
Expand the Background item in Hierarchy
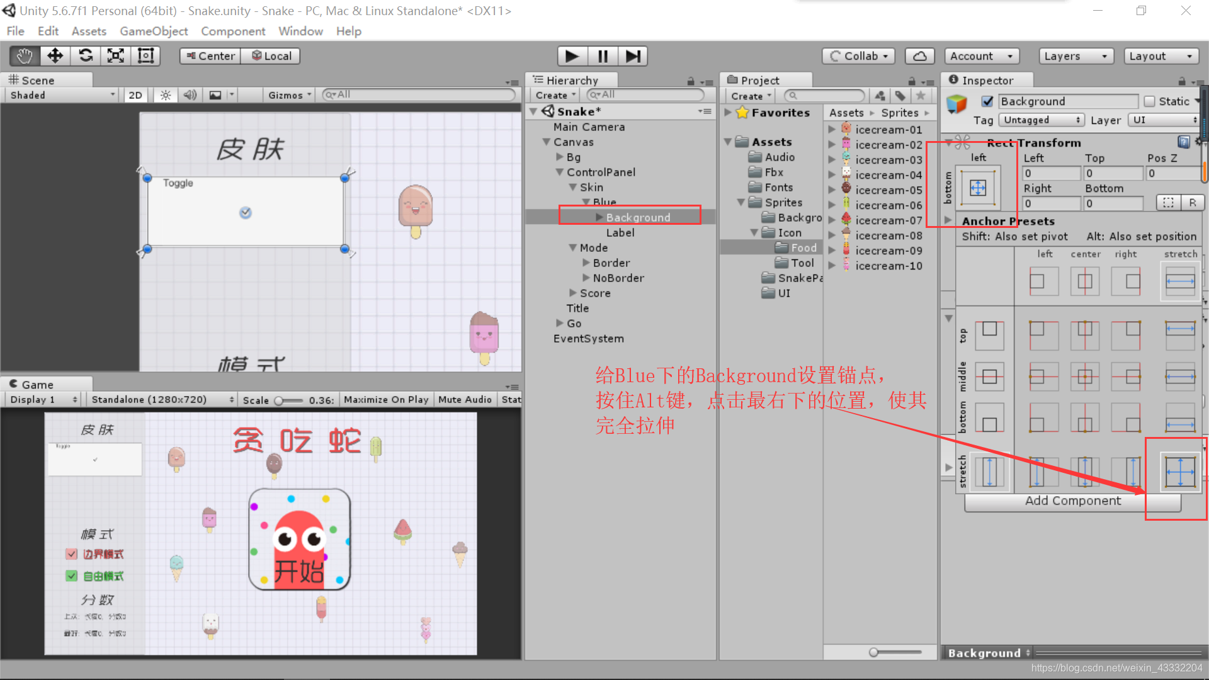tap(599, 217)
